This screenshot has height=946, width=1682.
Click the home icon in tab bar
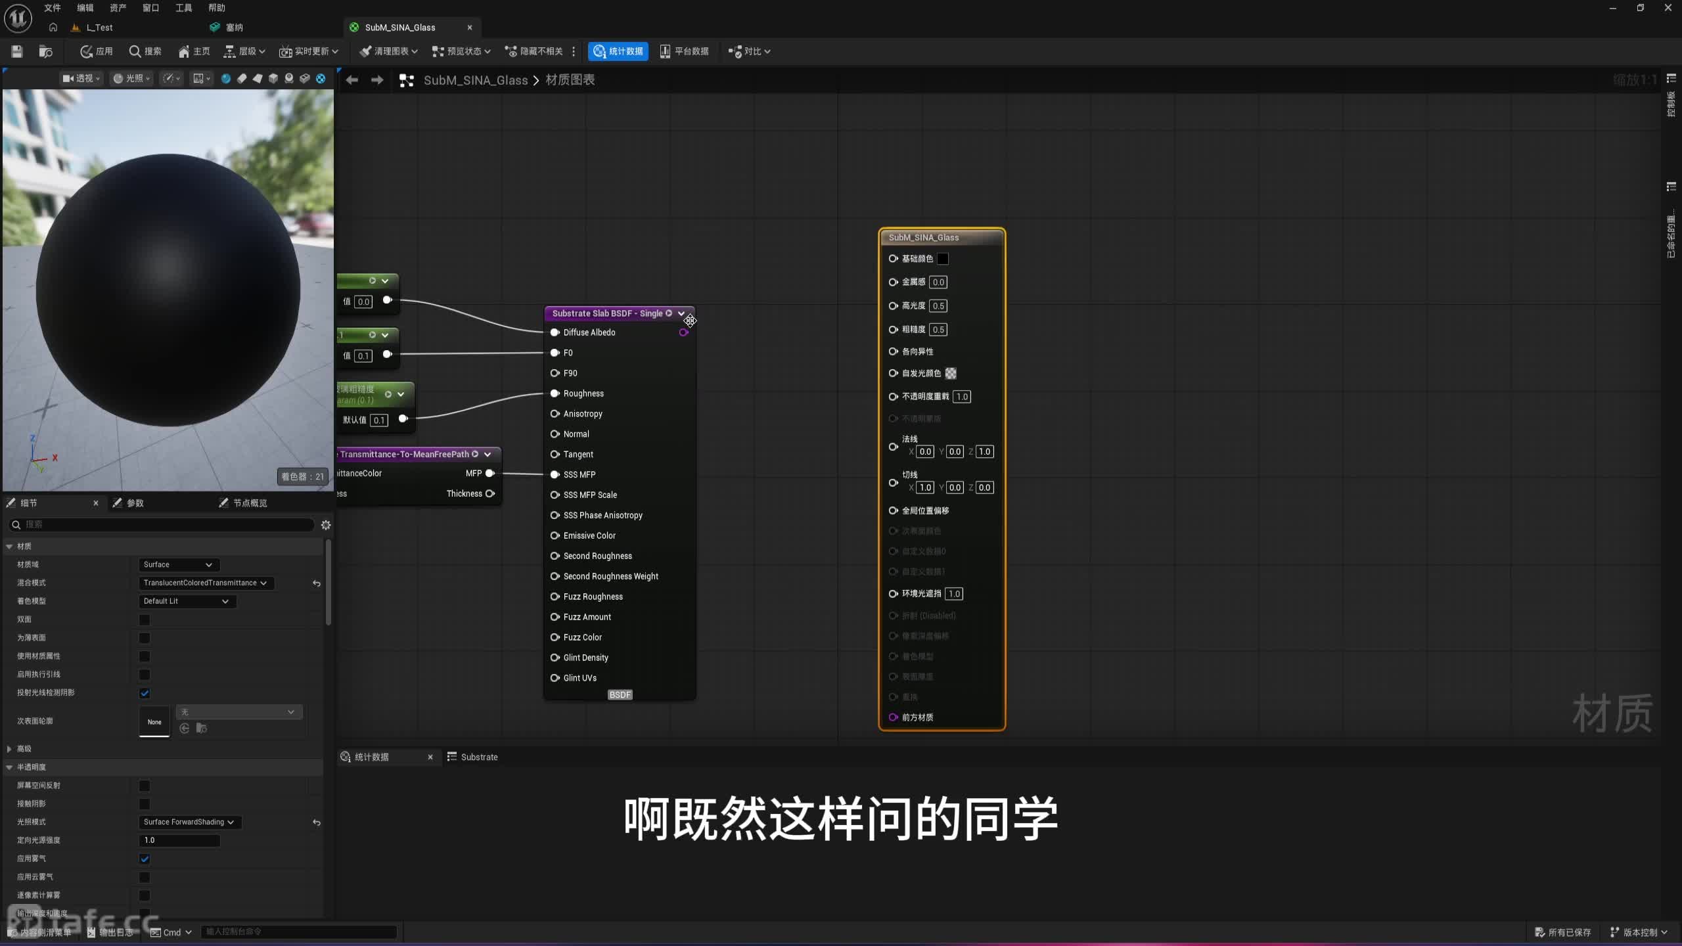53,28
